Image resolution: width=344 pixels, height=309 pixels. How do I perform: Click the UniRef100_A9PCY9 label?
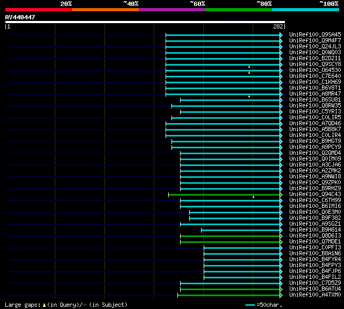coord(315,147)
